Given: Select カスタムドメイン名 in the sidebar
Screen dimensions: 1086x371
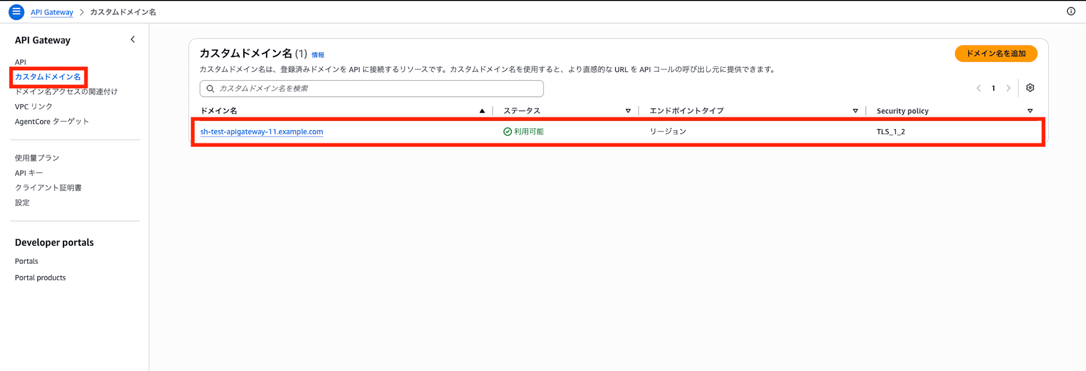Looking at the screenshot, I should coord(48,76).
